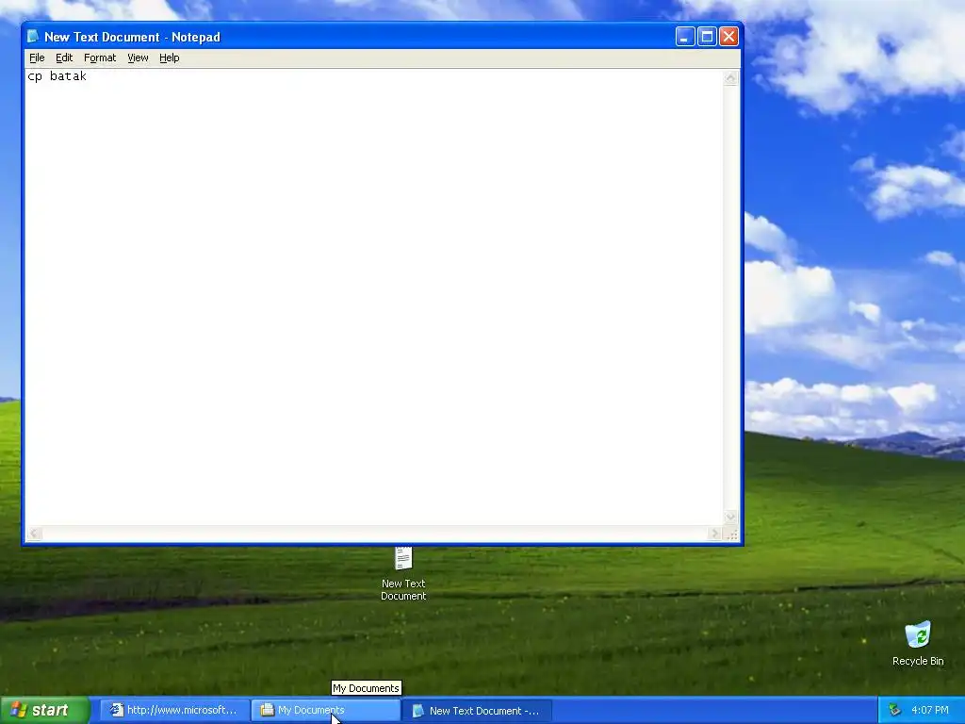Click the system tray network icon
This screenshot has width=965, height=724.
point(895,711)
